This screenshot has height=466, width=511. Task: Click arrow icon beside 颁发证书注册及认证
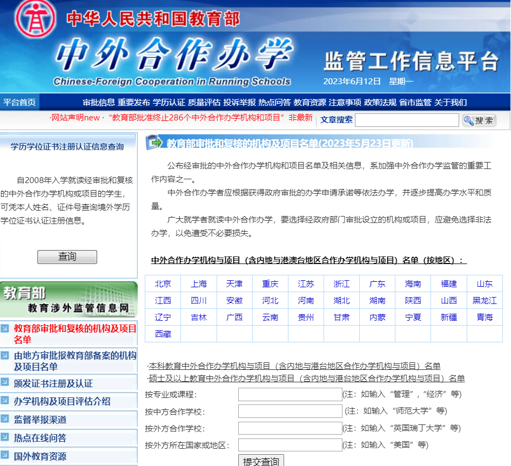(4, 381)
